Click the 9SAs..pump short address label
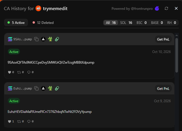 point(22,39)
